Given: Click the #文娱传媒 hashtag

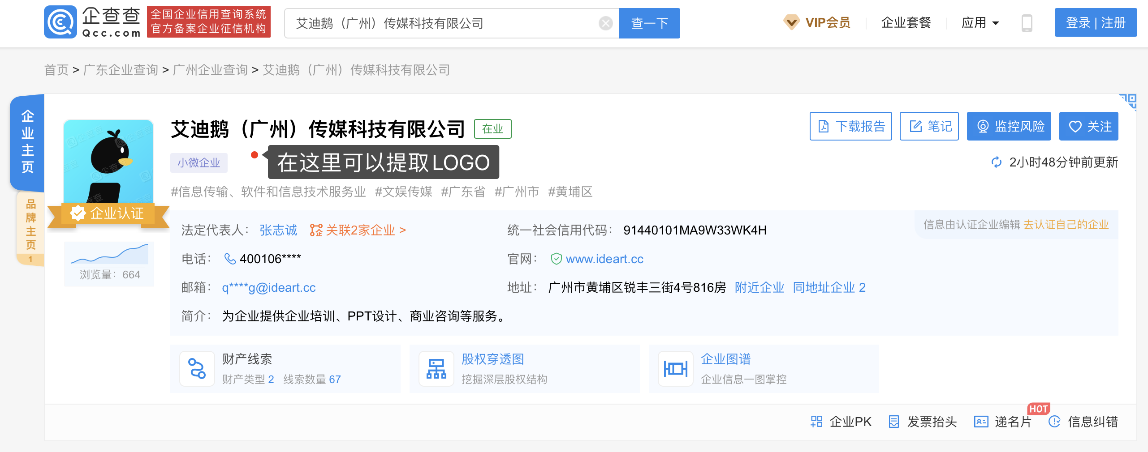Looking at the screenshot, I should (x=404, y=192).
